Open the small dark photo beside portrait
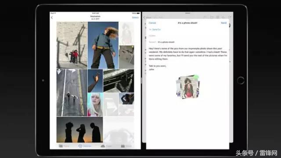Viewport: 281px width, 158px height. (x=126, y=99)
